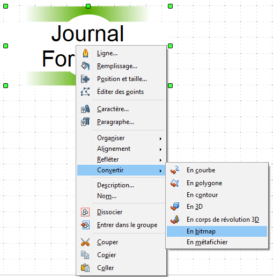
Task: Click the Paragraphe formatting icon
Action: pyautogui.click(x=85, y=122)
